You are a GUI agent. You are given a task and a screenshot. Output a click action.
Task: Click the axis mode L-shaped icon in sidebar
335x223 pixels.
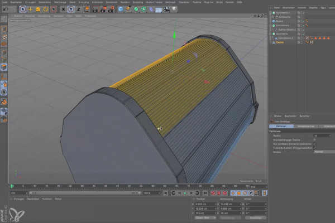click(x=4, y=76)
